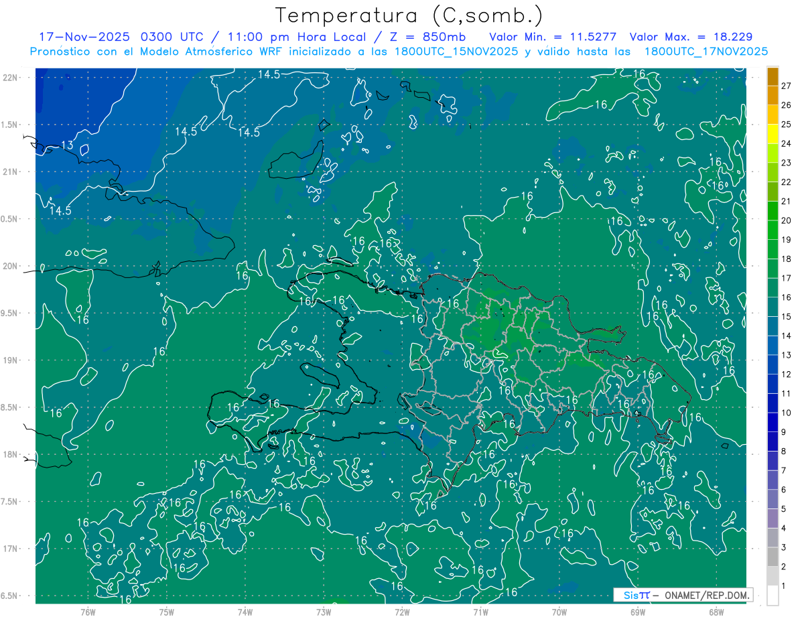Click the title 'Temperatura (C,somb.)'
The height and width of the screenshot is (621, 804).
[x=409, y=16]
